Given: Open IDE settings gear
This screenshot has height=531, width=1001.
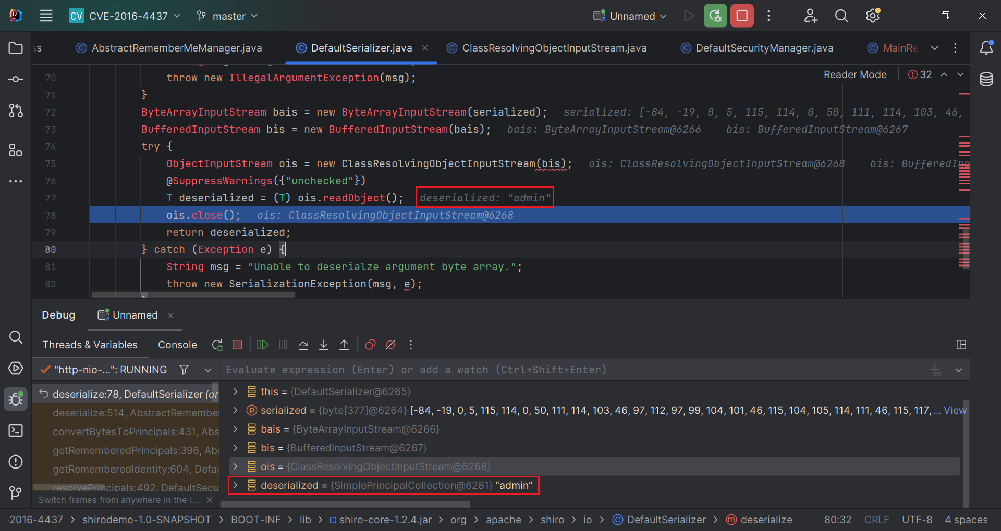Looking at the screenshot, I should click(873, 16).
